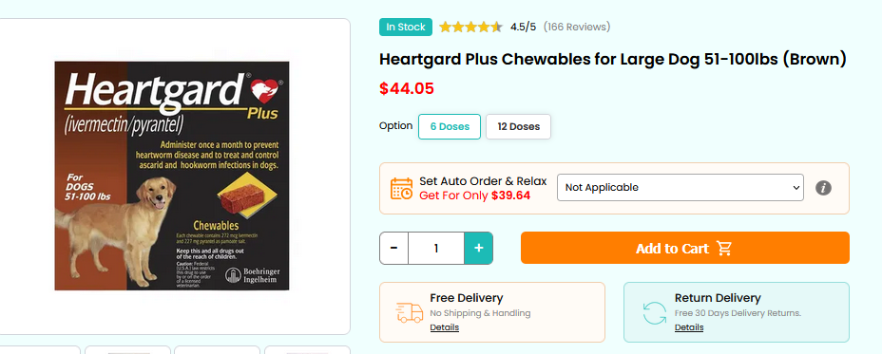Open Details link under Return Delivery

tap(689, 327)
